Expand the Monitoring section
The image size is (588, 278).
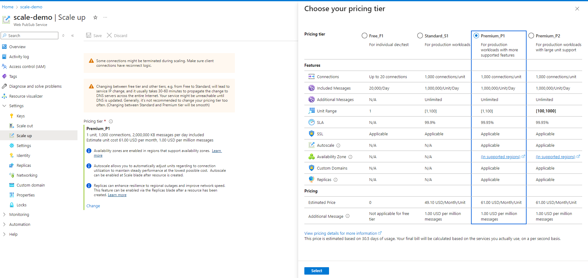pyautogui.click(x=19, y=214)
